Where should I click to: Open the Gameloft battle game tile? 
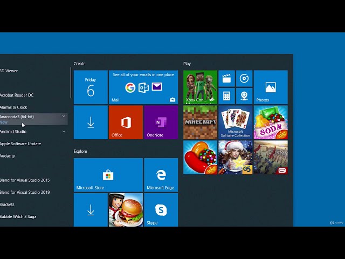[271, 158]
